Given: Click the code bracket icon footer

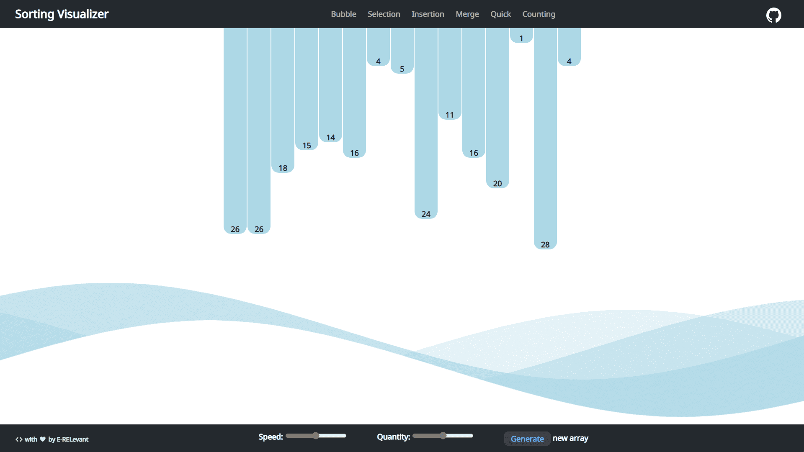Looking at the screenshot, I should click(18, 439).
